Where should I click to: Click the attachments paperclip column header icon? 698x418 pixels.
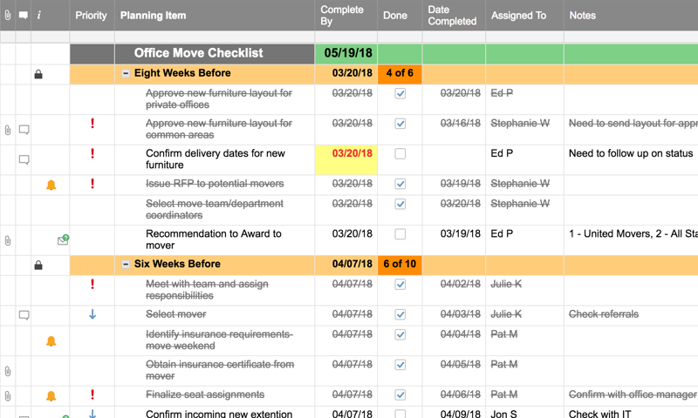pos(8,16)
